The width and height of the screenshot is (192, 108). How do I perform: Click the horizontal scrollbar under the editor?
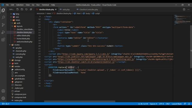point(79,101)
